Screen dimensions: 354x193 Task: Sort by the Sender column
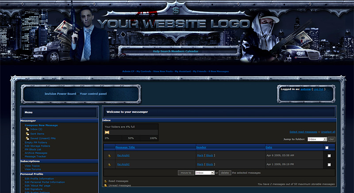point(201,147)
